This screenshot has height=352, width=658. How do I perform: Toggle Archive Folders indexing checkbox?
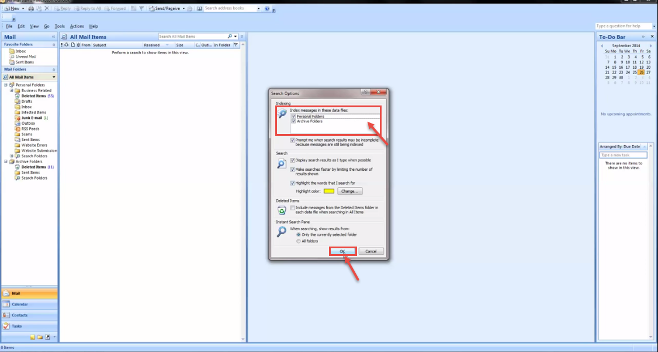click(x=293, y=121)
